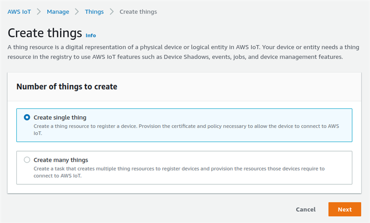Proceed with the orange Next button
The width and height of the screenshot is (370, 223).
[344, 209]
